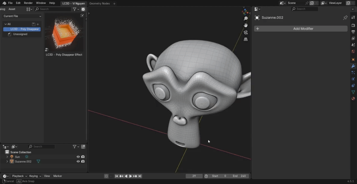Viewport: 357px width, 184px height.
Task: Open outliner display mode dropdown
Action: pos(14,147)
